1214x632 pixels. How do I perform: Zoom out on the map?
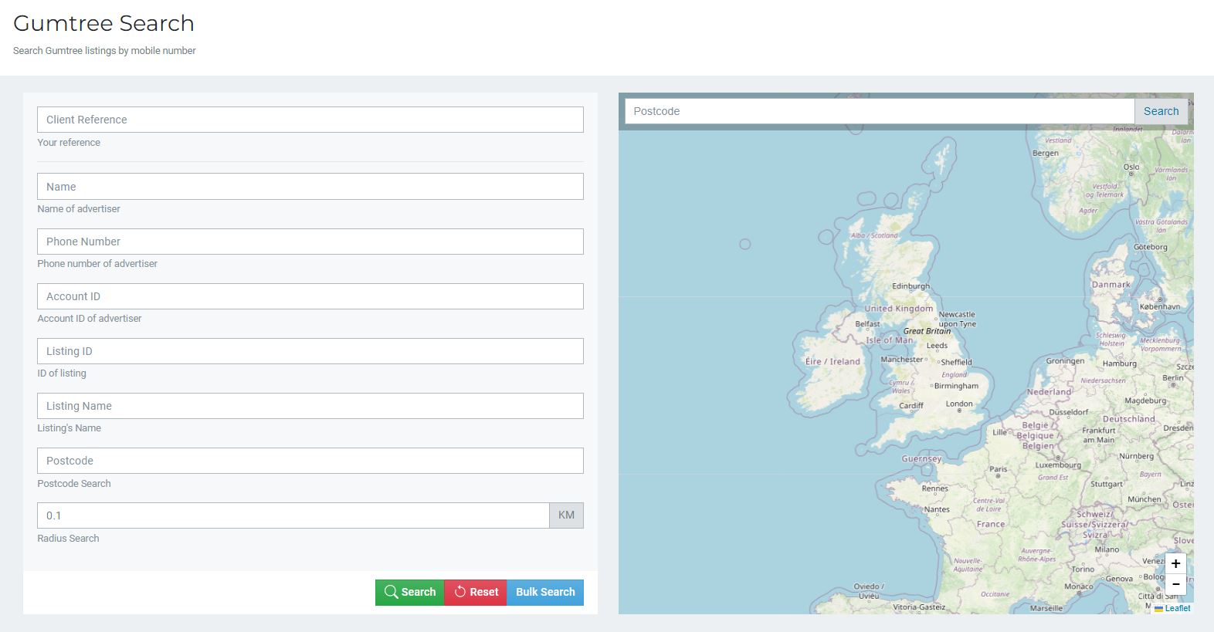[x=1175, y=584]
